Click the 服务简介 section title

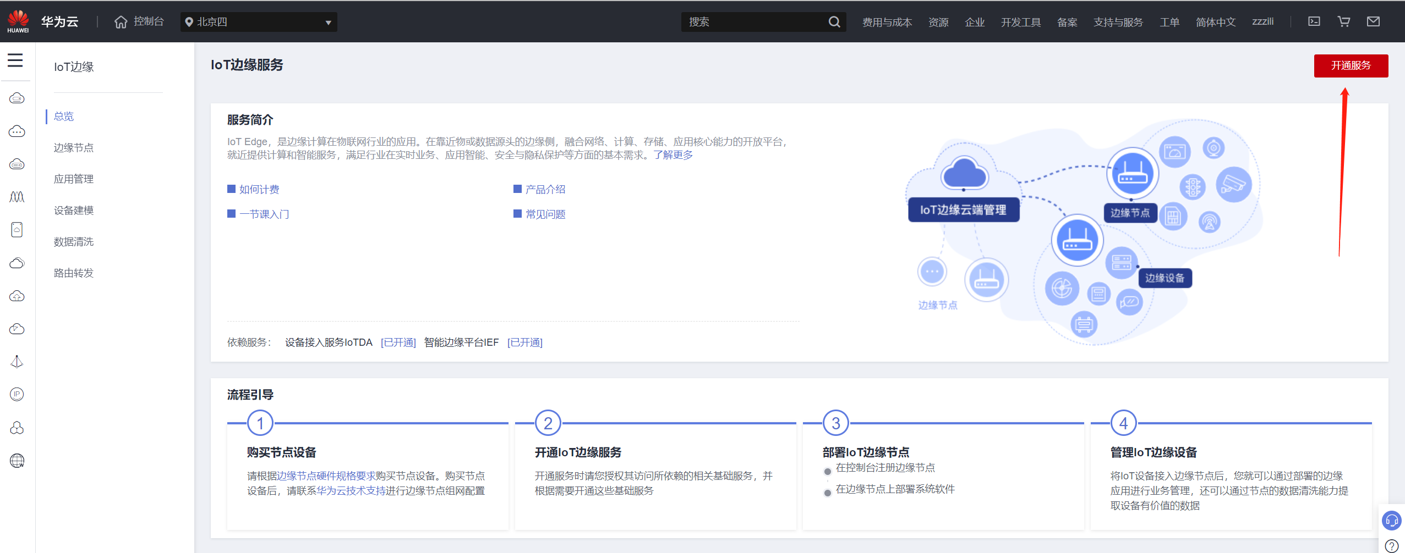click(x=250, y=120)
